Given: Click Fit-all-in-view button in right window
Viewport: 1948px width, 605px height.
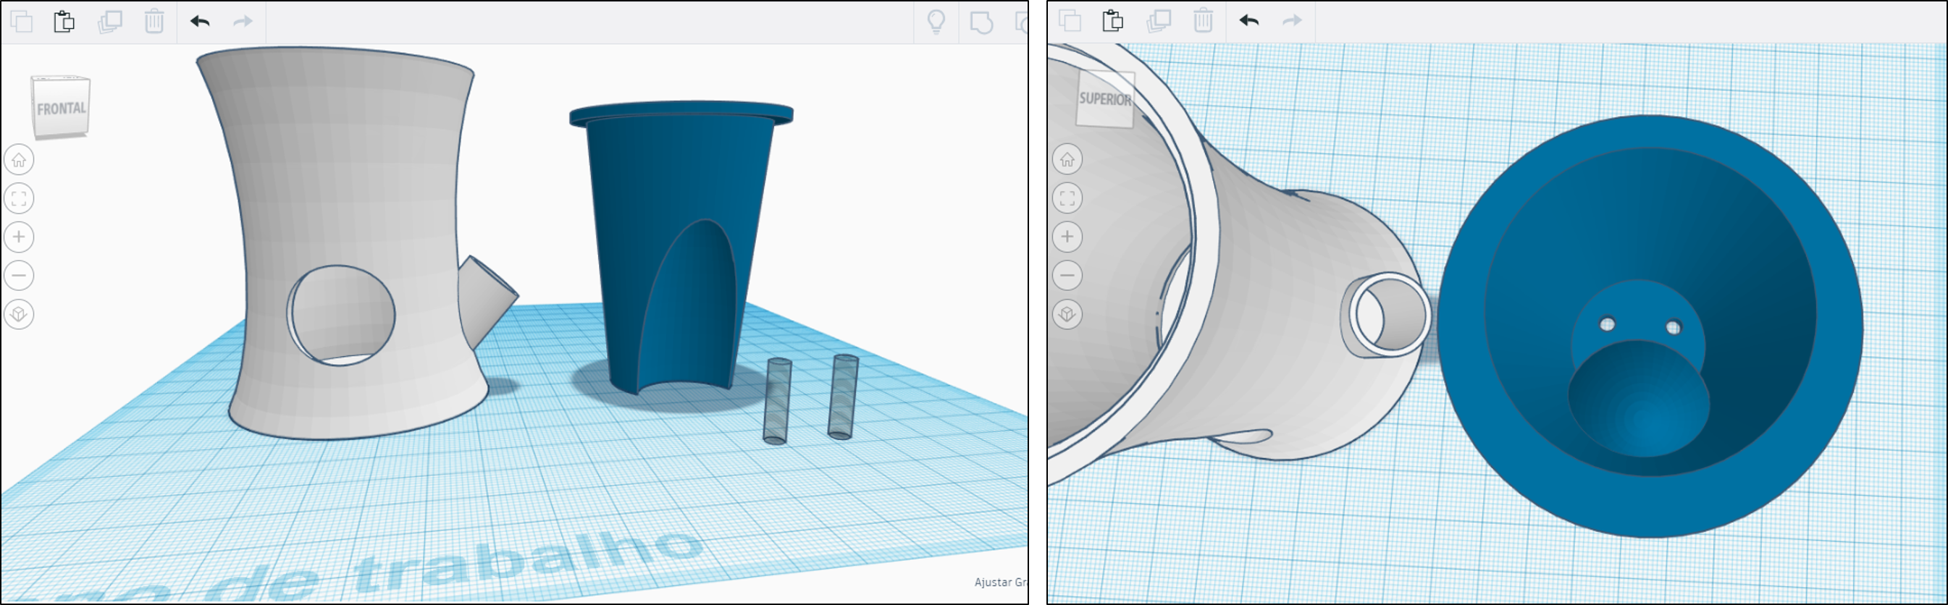Looking at the screenshot, I should click(x=1067, y=198).
